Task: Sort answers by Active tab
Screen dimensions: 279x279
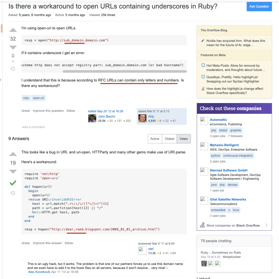Action: tap(155, 139)
